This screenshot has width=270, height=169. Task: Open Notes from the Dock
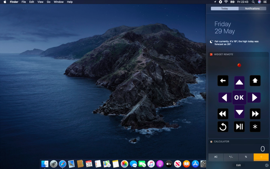click(115, 164)
